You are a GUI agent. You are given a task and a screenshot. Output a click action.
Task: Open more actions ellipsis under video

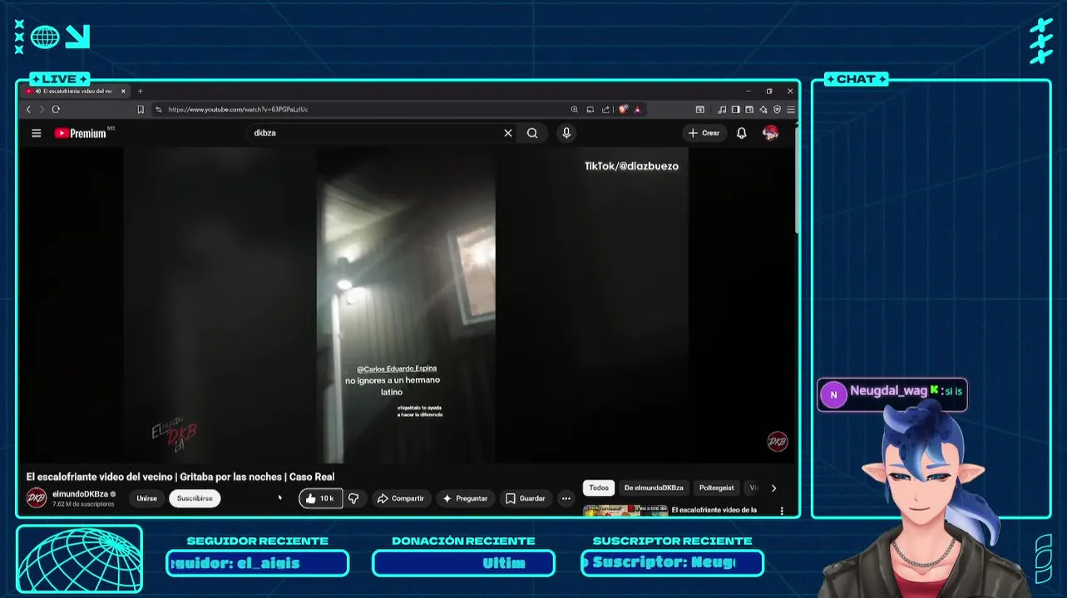pyautogui.click(x=566, y=498)
